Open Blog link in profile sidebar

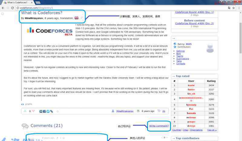[x=178, y=53]
